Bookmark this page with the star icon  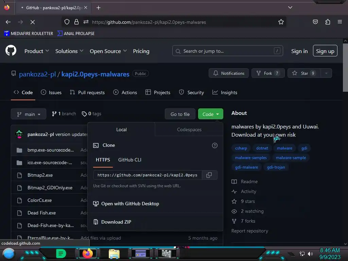click(x=281, y=22)
